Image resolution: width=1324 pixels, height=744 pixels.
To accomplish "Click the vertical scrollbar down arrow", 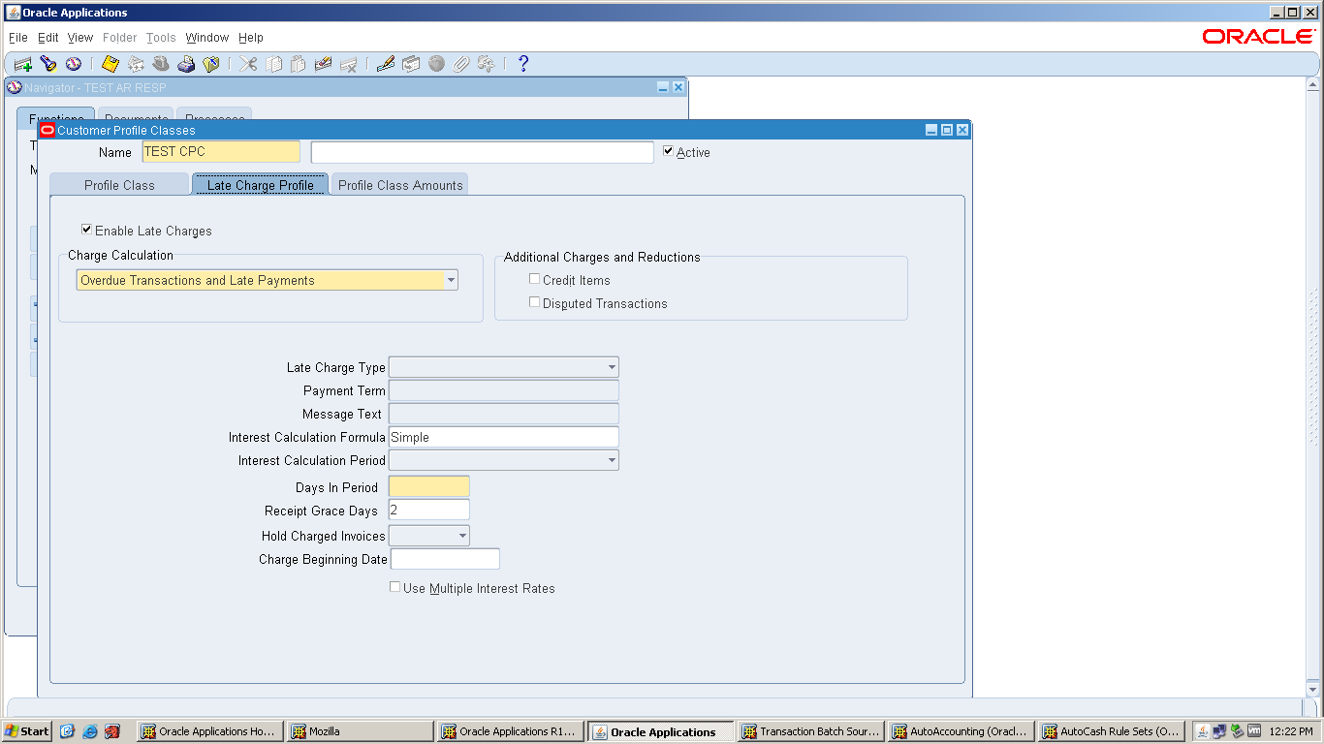I will (1312, 689).
